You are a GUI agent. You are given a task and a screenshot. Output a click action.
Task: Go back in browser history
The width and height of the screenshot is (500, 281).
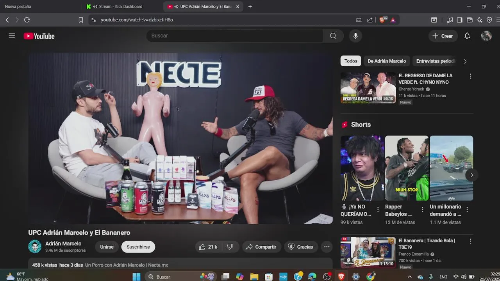click(7, 20)
